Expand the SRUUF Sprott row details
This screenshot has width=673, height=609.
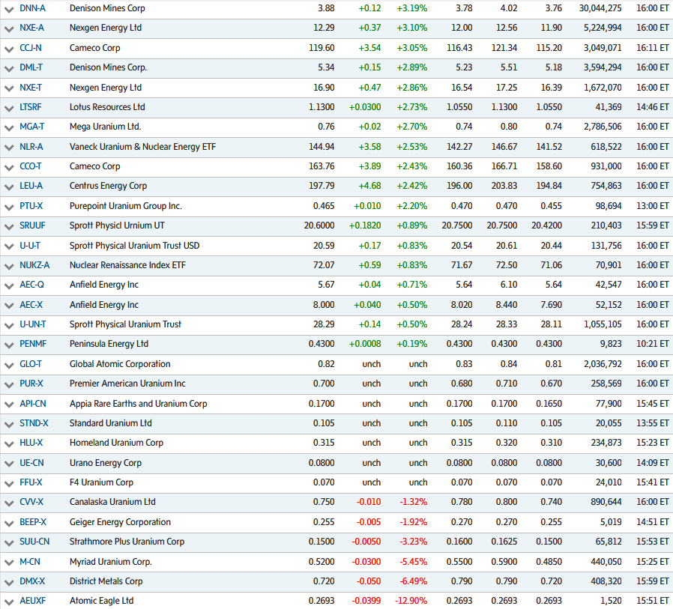(x=9, y=225)
